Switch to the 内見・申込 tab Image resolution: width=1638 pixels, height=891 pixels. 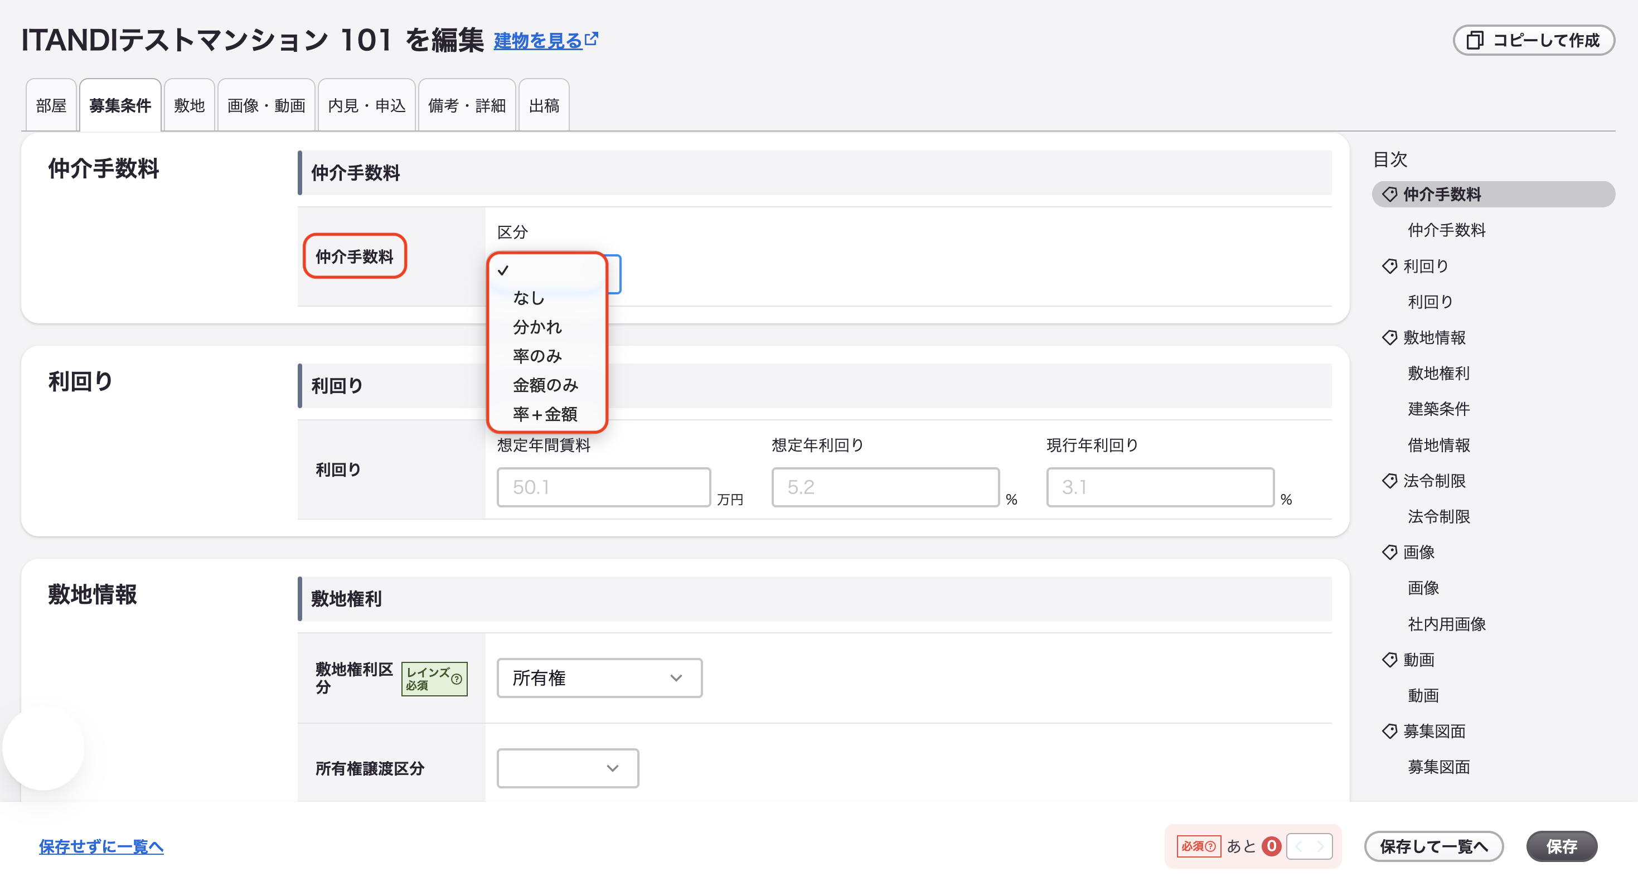366,105
